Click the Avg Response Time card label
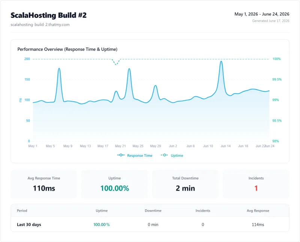Viewport: 300px width, 242px height. 44,178
